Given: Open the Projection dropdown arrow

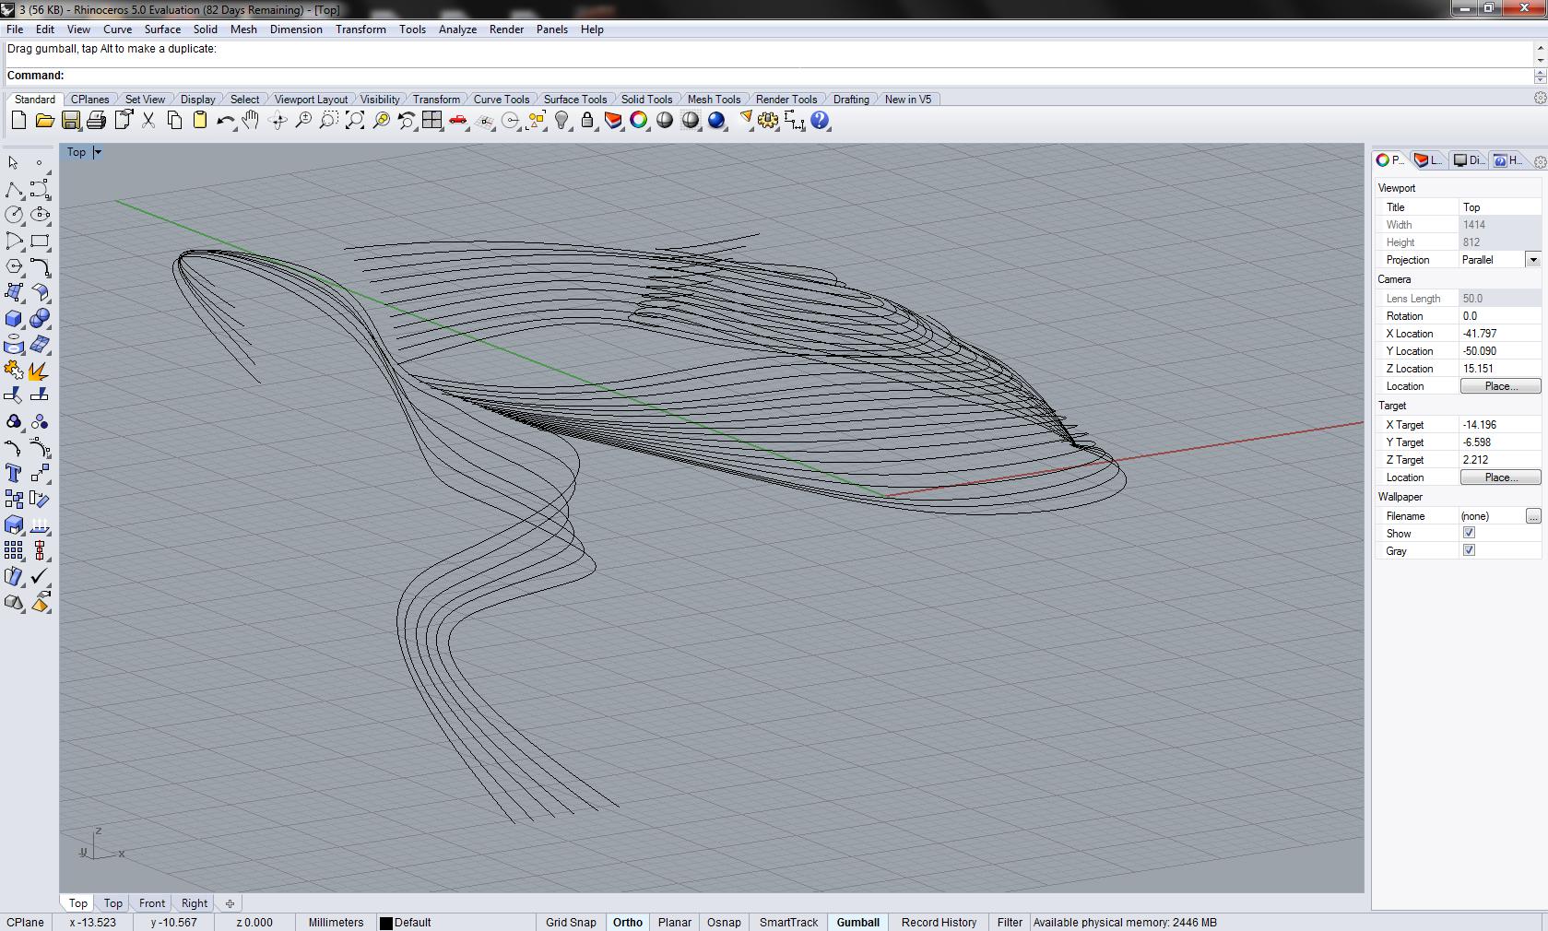Looking at the screenshot, I should tap(1533, 260).
